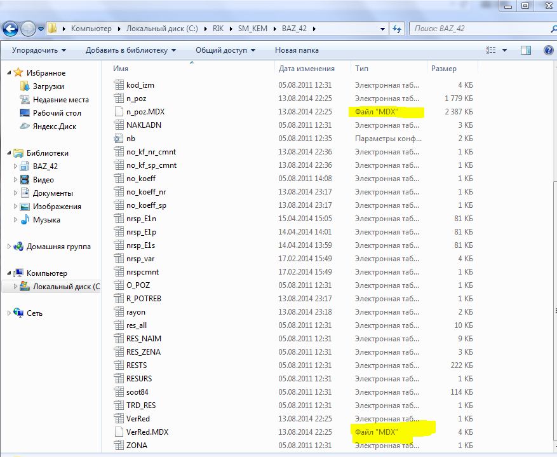This screenshot has height=457, width=557.
Task: Click the Forward navigation arrow button
Action: [28, 29]
